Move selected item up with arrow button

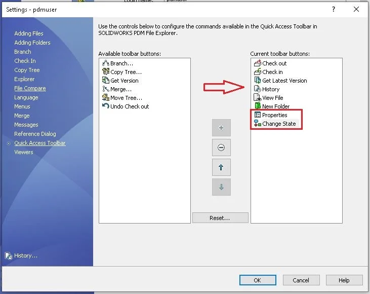click(x=221, y=168)
